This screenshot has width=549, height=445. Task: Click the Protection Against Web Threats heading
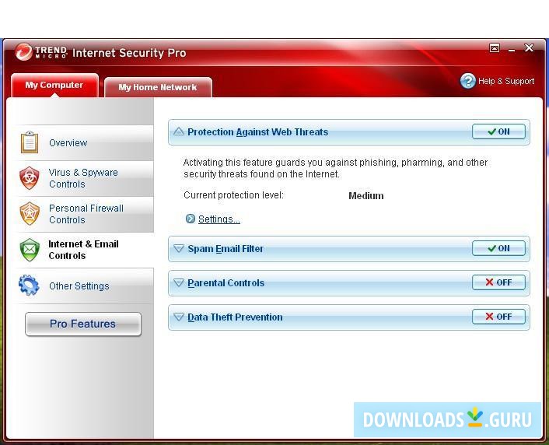tap(257, 132)
